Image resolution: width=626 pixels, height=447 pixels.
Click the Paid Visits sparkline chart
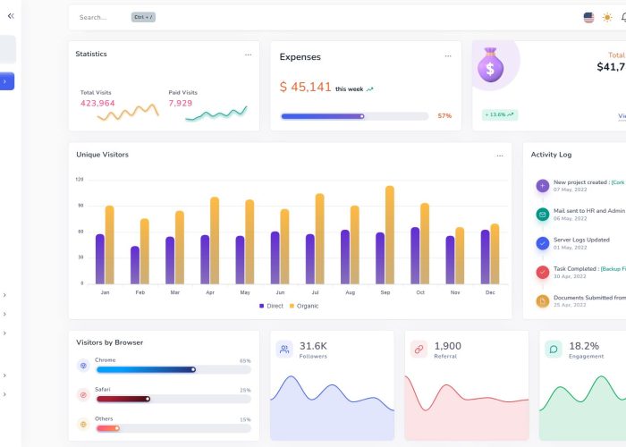216,114
